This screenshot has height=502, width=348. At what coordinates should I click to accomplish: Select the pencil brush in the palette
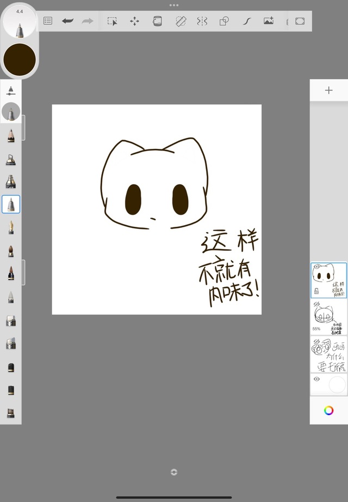11,135
